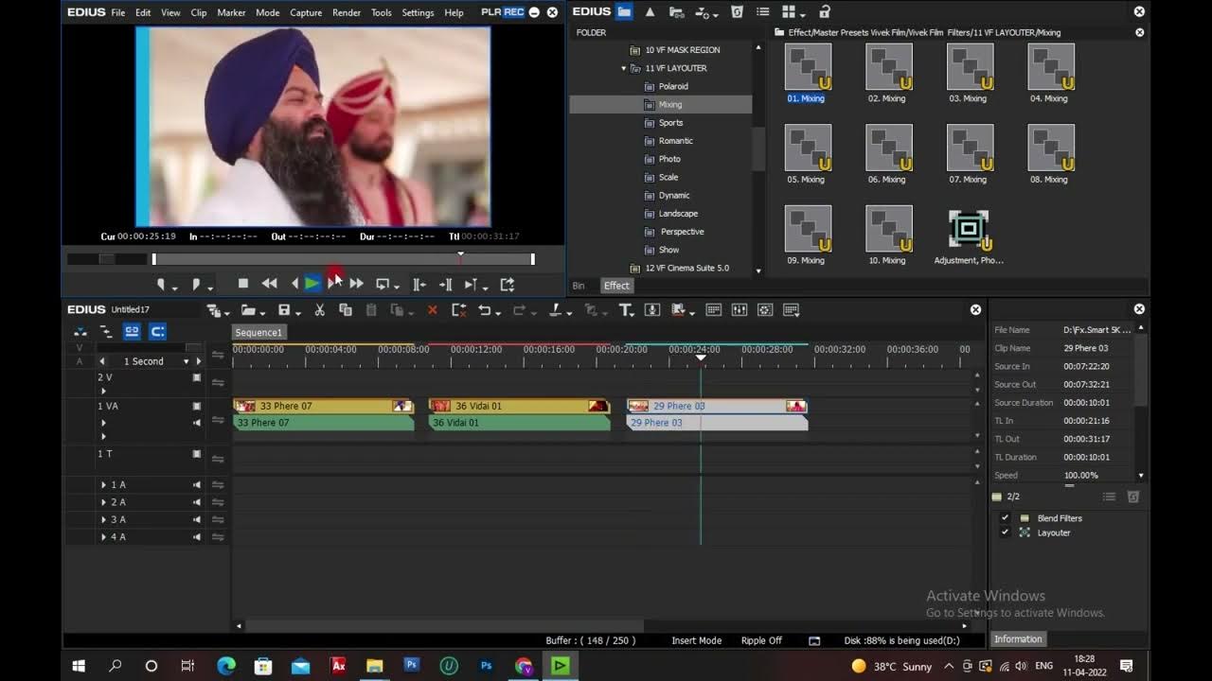This screenshot has width=1212, height=681.
Task: Click the Save Project icon
Action: coord(283,310)
